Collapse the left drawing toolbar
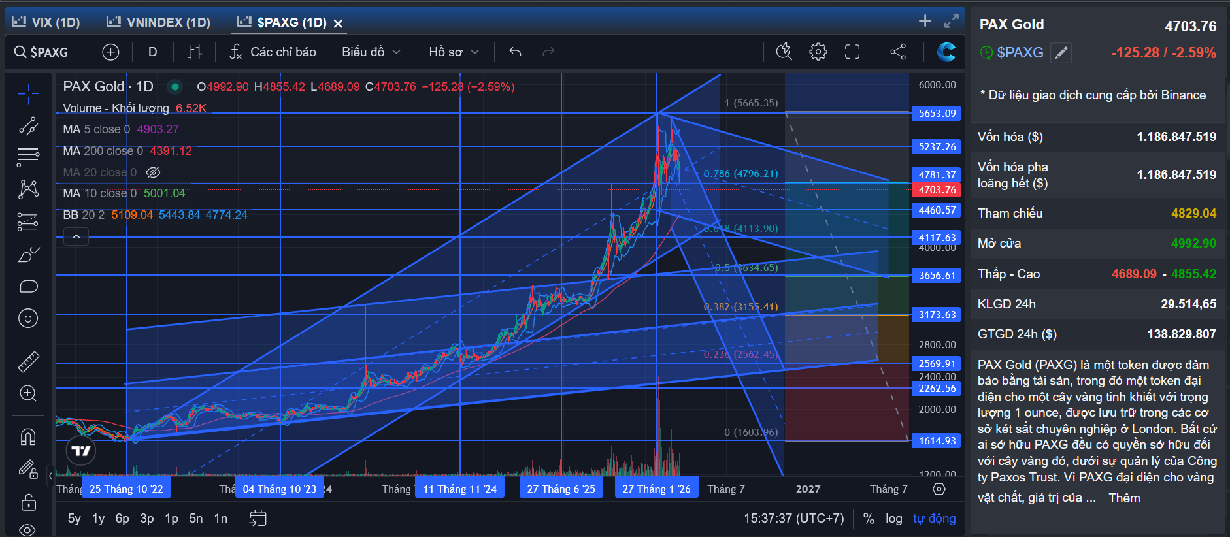 tap(50, 476)
